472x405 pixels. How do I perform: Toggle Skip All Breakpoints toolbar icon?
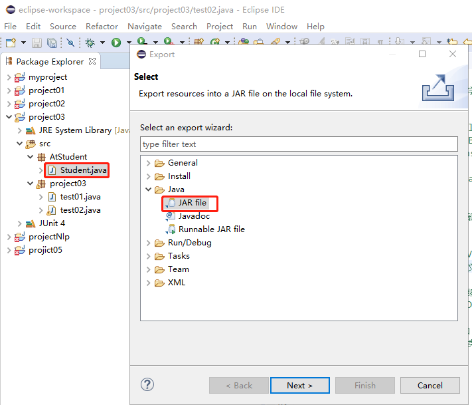coord(71,43)
